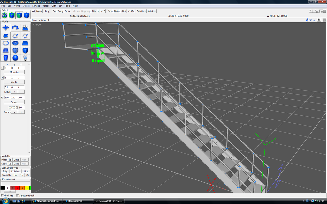The image size is (327, 204).
Task: Activate the Extrude mode icon
Action: click(25, 28)
